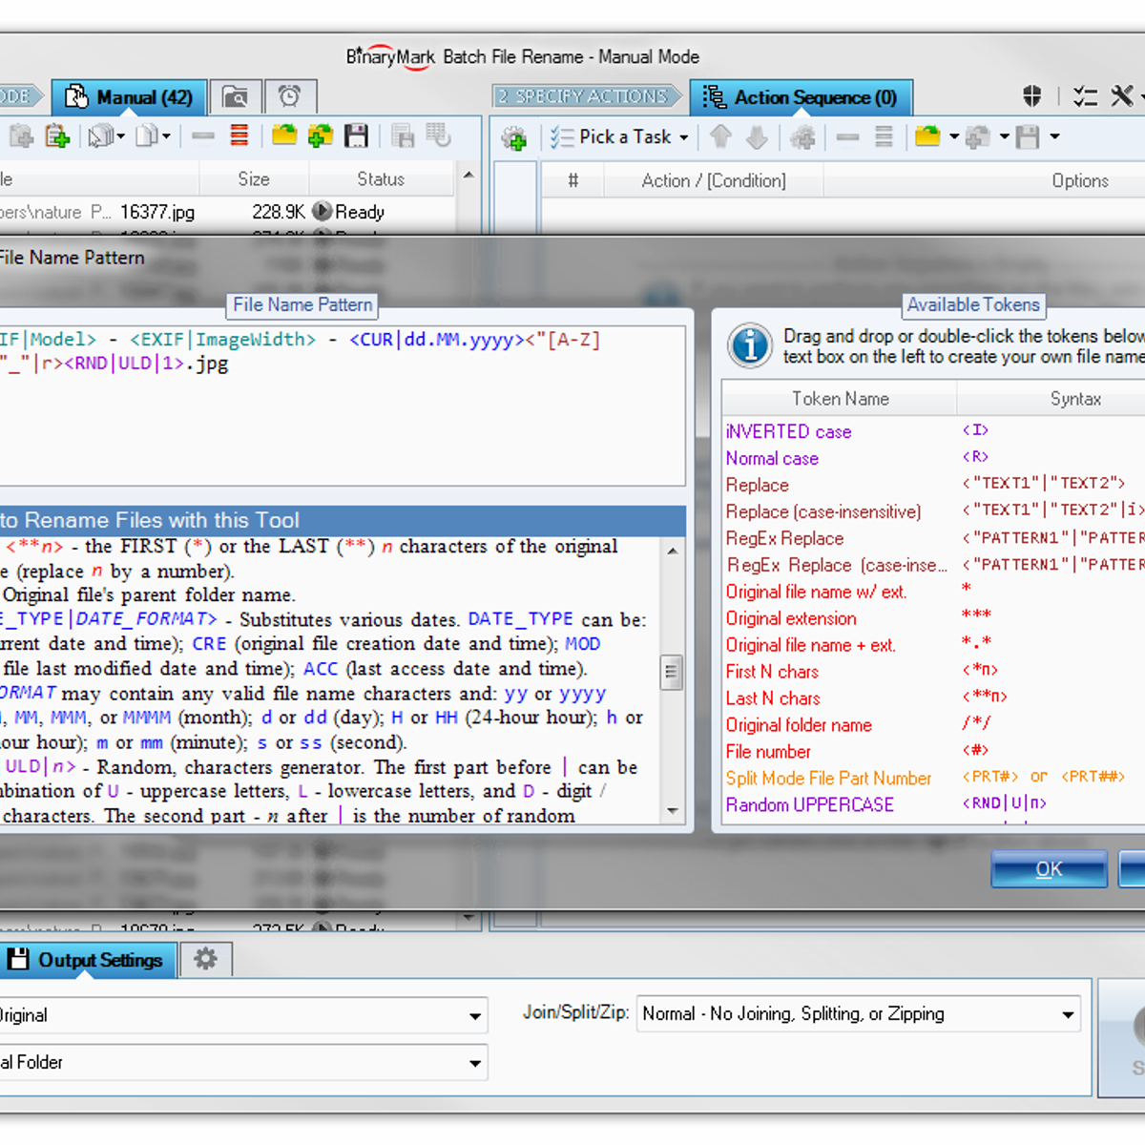Select the Original folder name token

[x=799, y=725]
